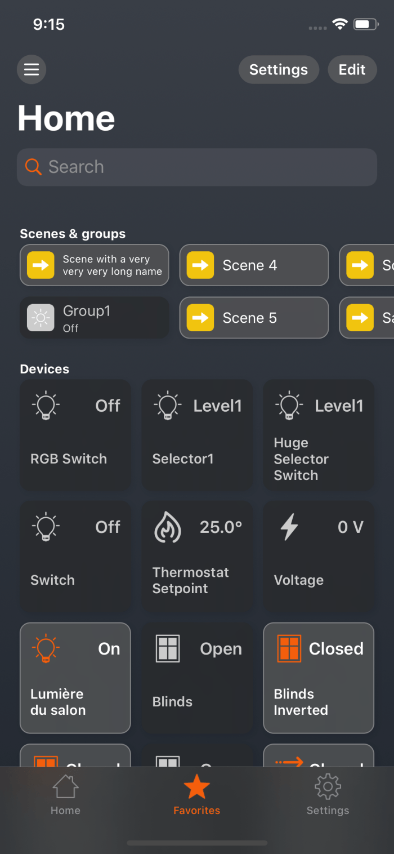Toggle the Group1 group off tile
This screenshot has width=394, height=854.
(95, 318)
